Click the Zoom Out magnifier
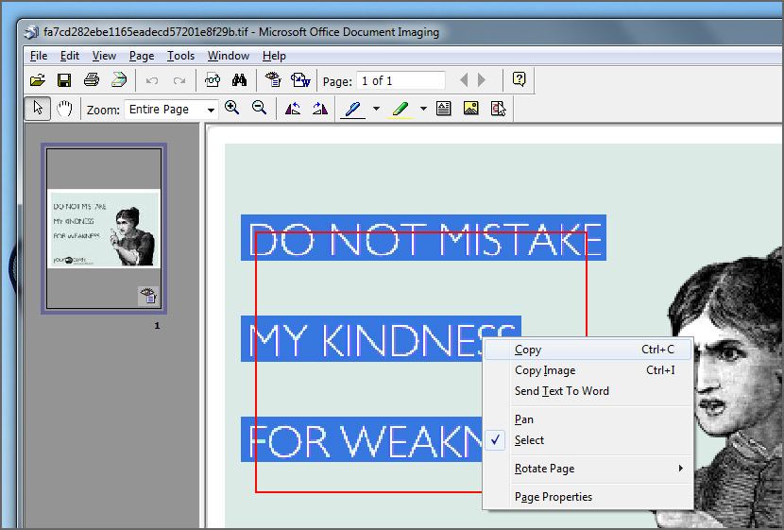 pos(259,108)
